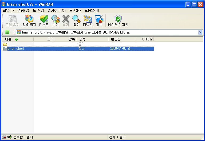Open the 파일(F) menu
This screenshot has height=141, width=205.
[8, 10]
